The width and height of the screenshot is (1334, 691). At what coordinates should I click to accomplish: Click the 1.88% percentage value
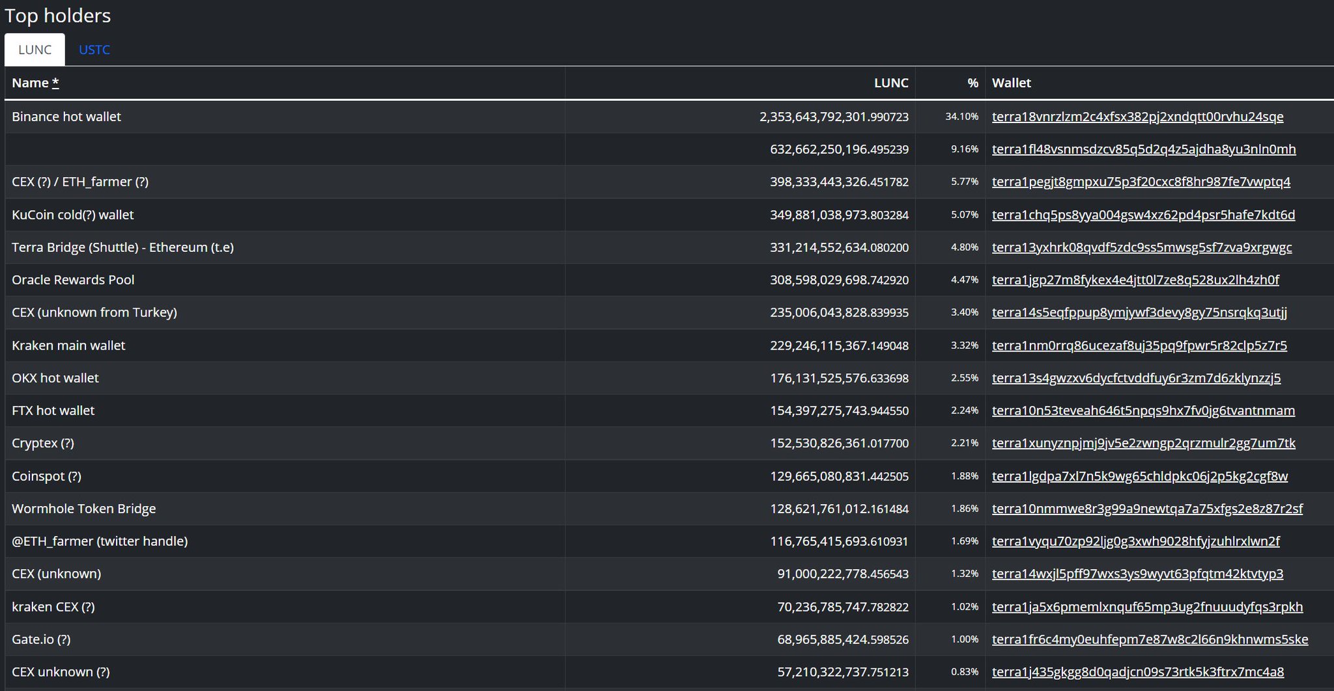965,476
